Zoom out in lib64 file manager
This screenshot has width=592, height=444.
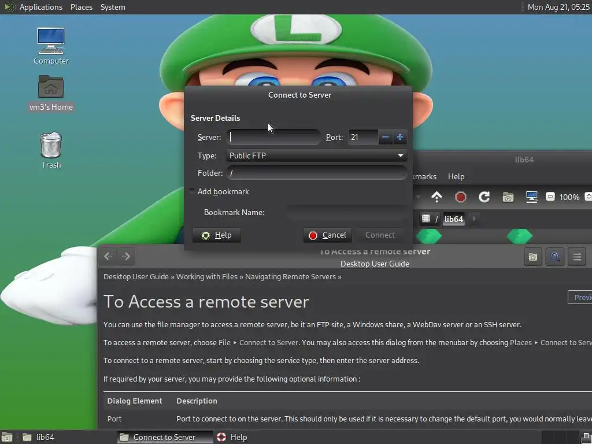tap(550, 197)
